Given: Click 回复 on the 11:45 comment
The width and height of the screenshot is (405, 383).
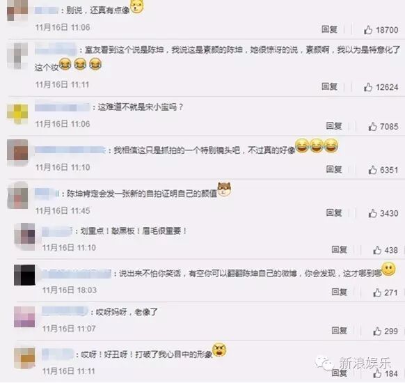Looking at the screenshot, I should 334,213.
